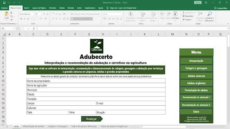
Task: Open the Área de Transferência dialog launcher
Action: pyautogui.click(x=17, y=24)
